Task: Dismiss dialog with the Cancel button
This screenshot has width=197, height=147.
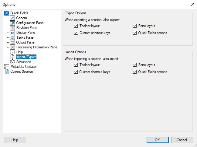Action: (182, 140)
